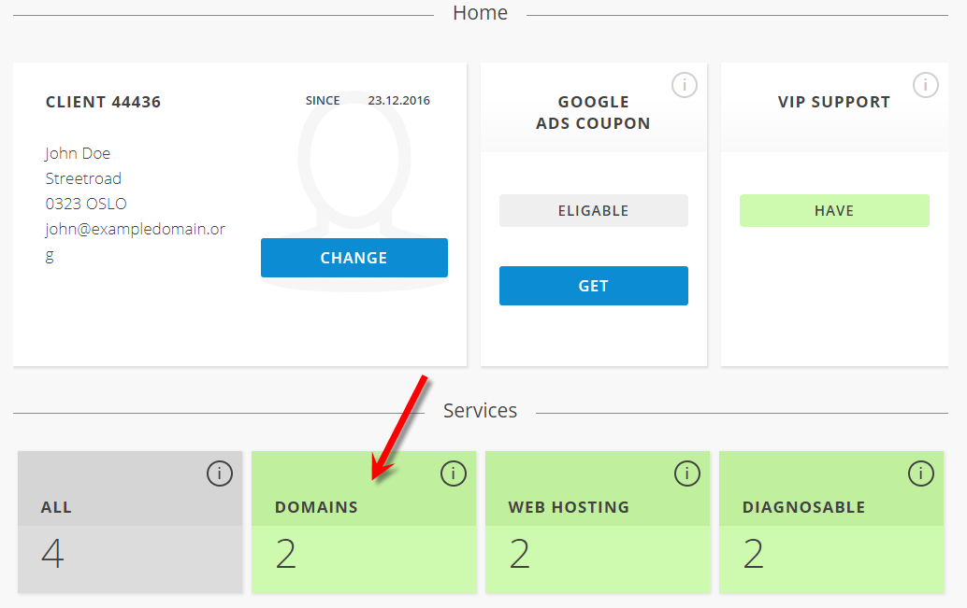Select the since date 23.12.2016
The width and height of the screenshot is (967, 608).
tap(399, 101)
